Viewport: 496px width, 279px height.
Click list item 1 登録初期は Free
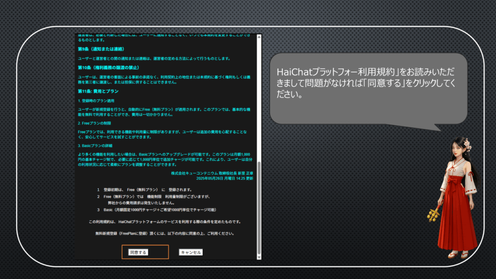point(144,189)
